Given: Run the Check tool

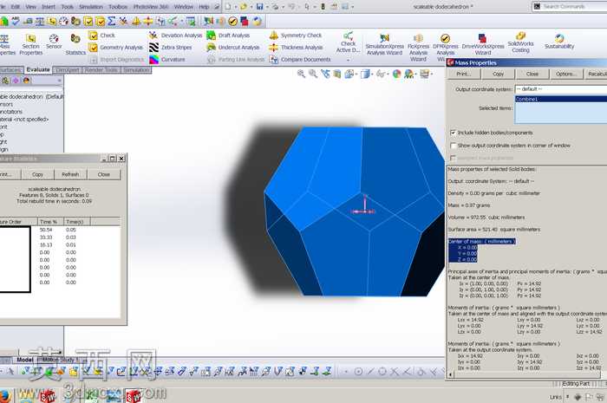Looking at the screenshot, I should [101, 36].
